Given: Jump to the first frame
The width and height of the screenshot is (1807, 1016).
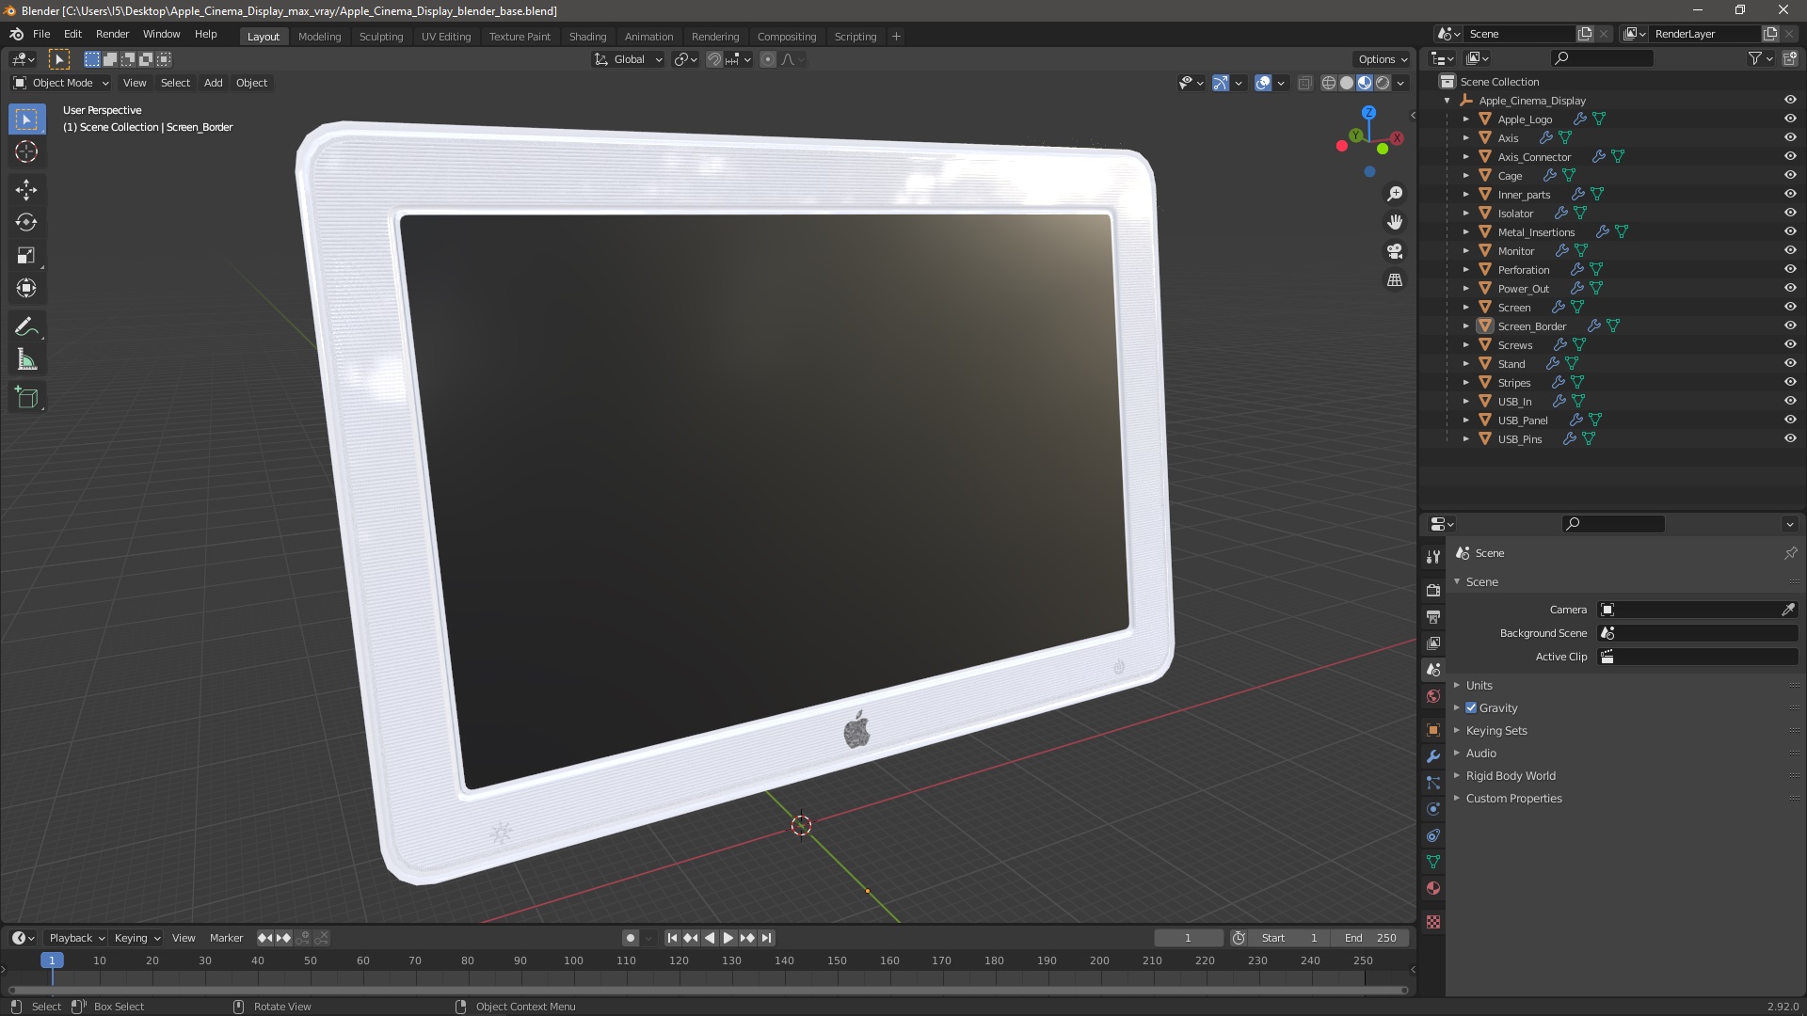Looking at the screenshot, I should (672, 938).
